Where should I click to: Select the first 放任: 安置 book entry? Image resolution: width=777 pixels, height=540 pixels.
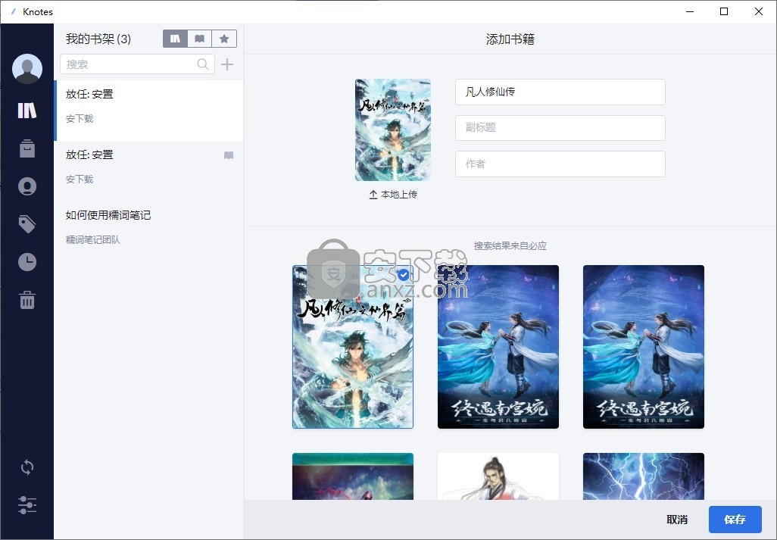pyautogui.click(x=148, y=111)
